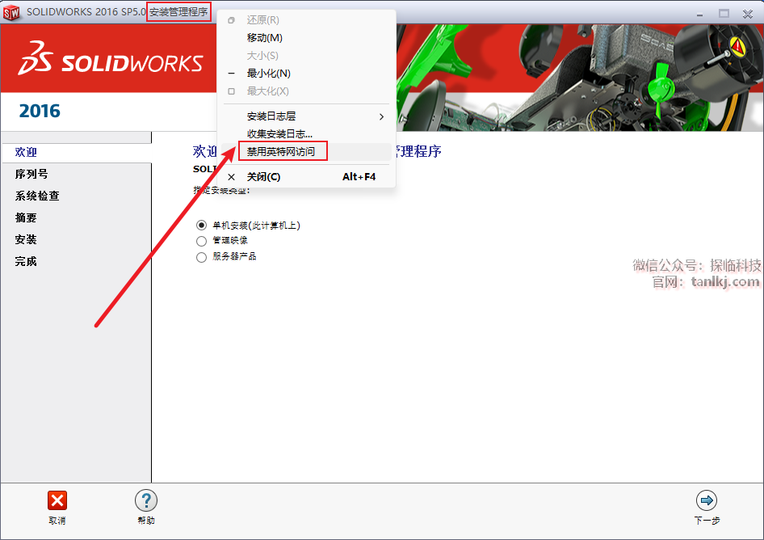
Task: Select 系统检查 step in sidebar
Action: pos(37,196)
